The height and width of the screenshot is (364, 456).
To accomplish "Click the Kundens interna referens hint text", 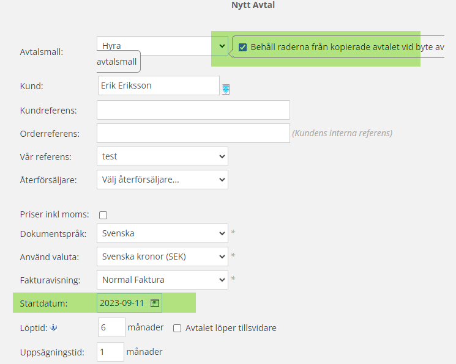I will (x=342, y=133).
